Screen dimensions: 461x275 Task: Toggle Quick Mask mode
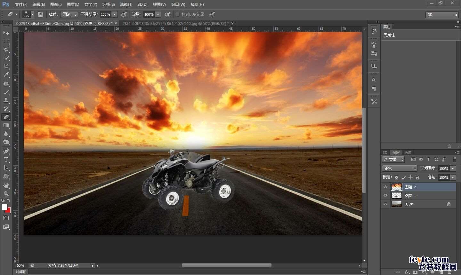point(6,218)
